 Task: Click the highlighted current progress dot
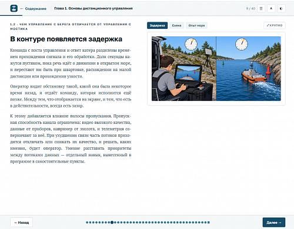(112, 223)
